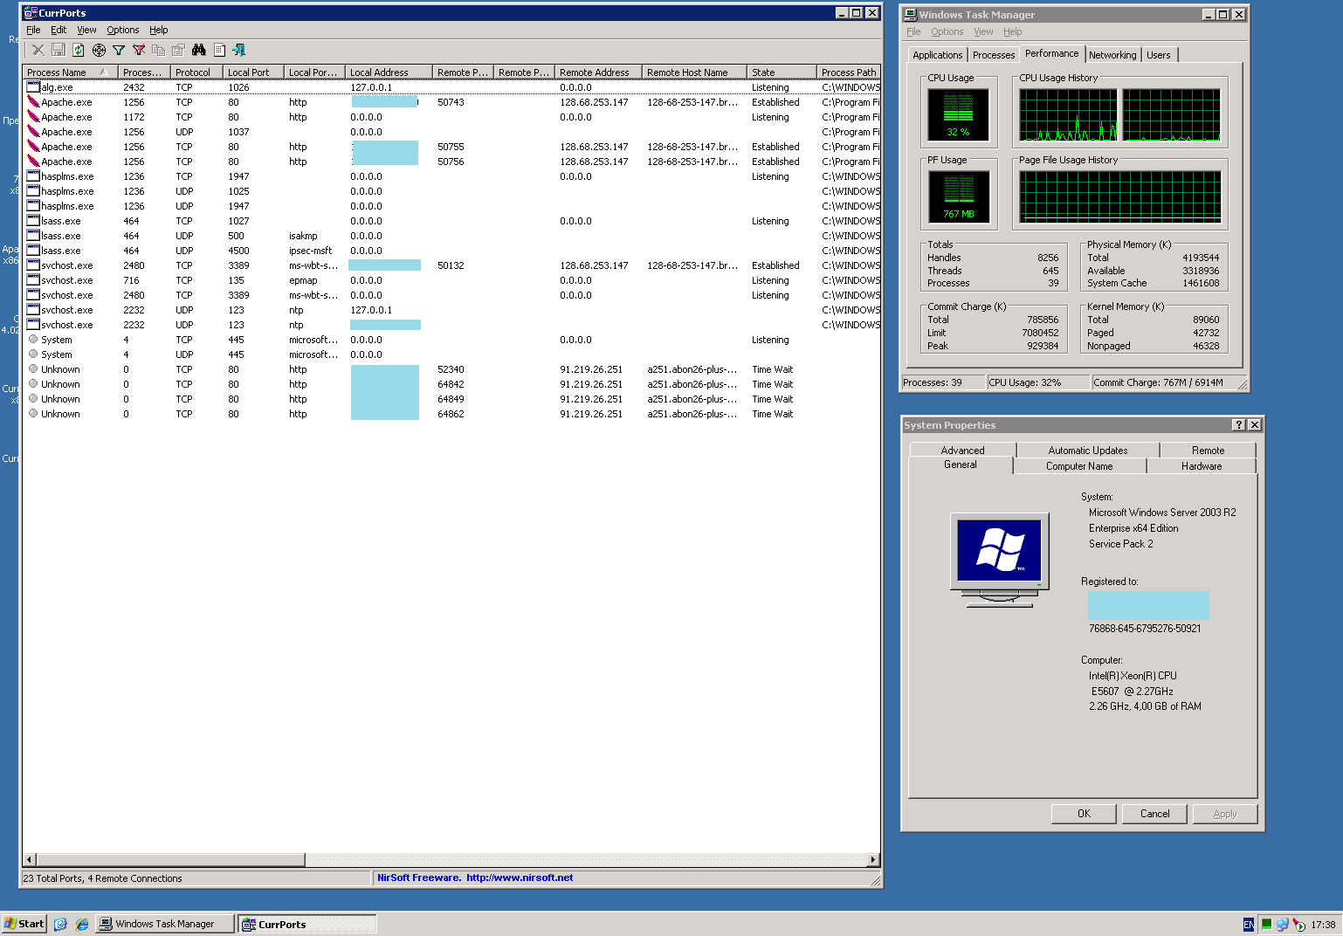The image size is (1343, 936).
Task: Open the CurrPorts Options menu
Action: [x=123, y=30]
